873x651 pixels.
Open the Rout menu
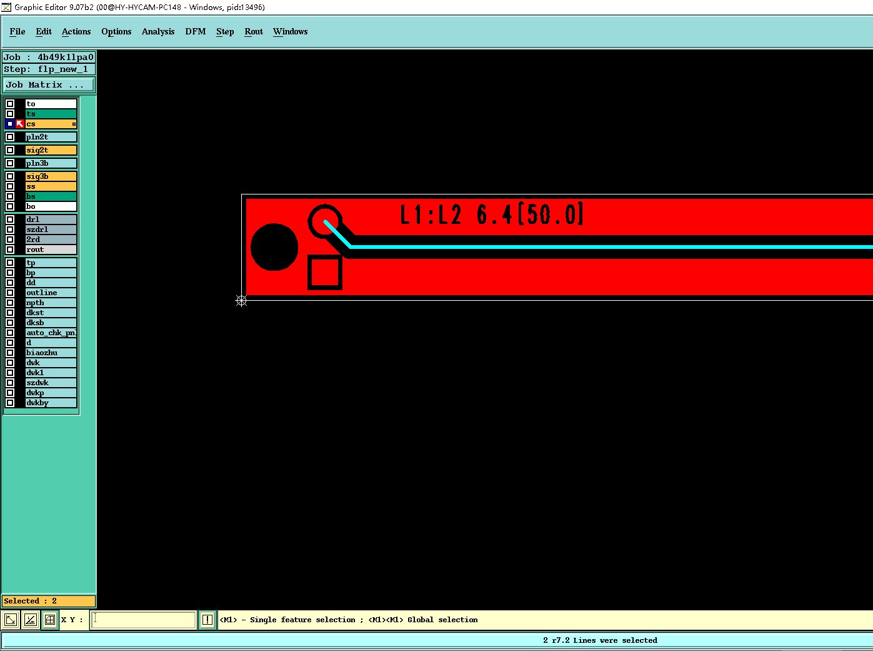click(254, 31)
